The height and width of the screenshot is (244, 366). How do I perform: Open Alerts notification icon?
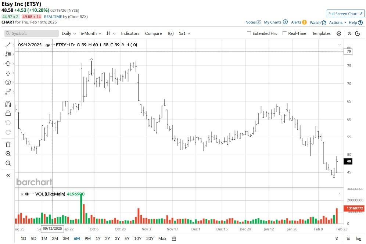click(304, 22)
